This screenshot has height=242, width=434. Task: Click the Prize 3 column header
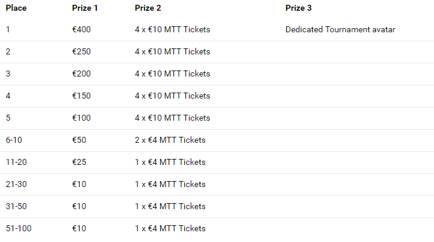pyautogui.click(x=298, y=8)
